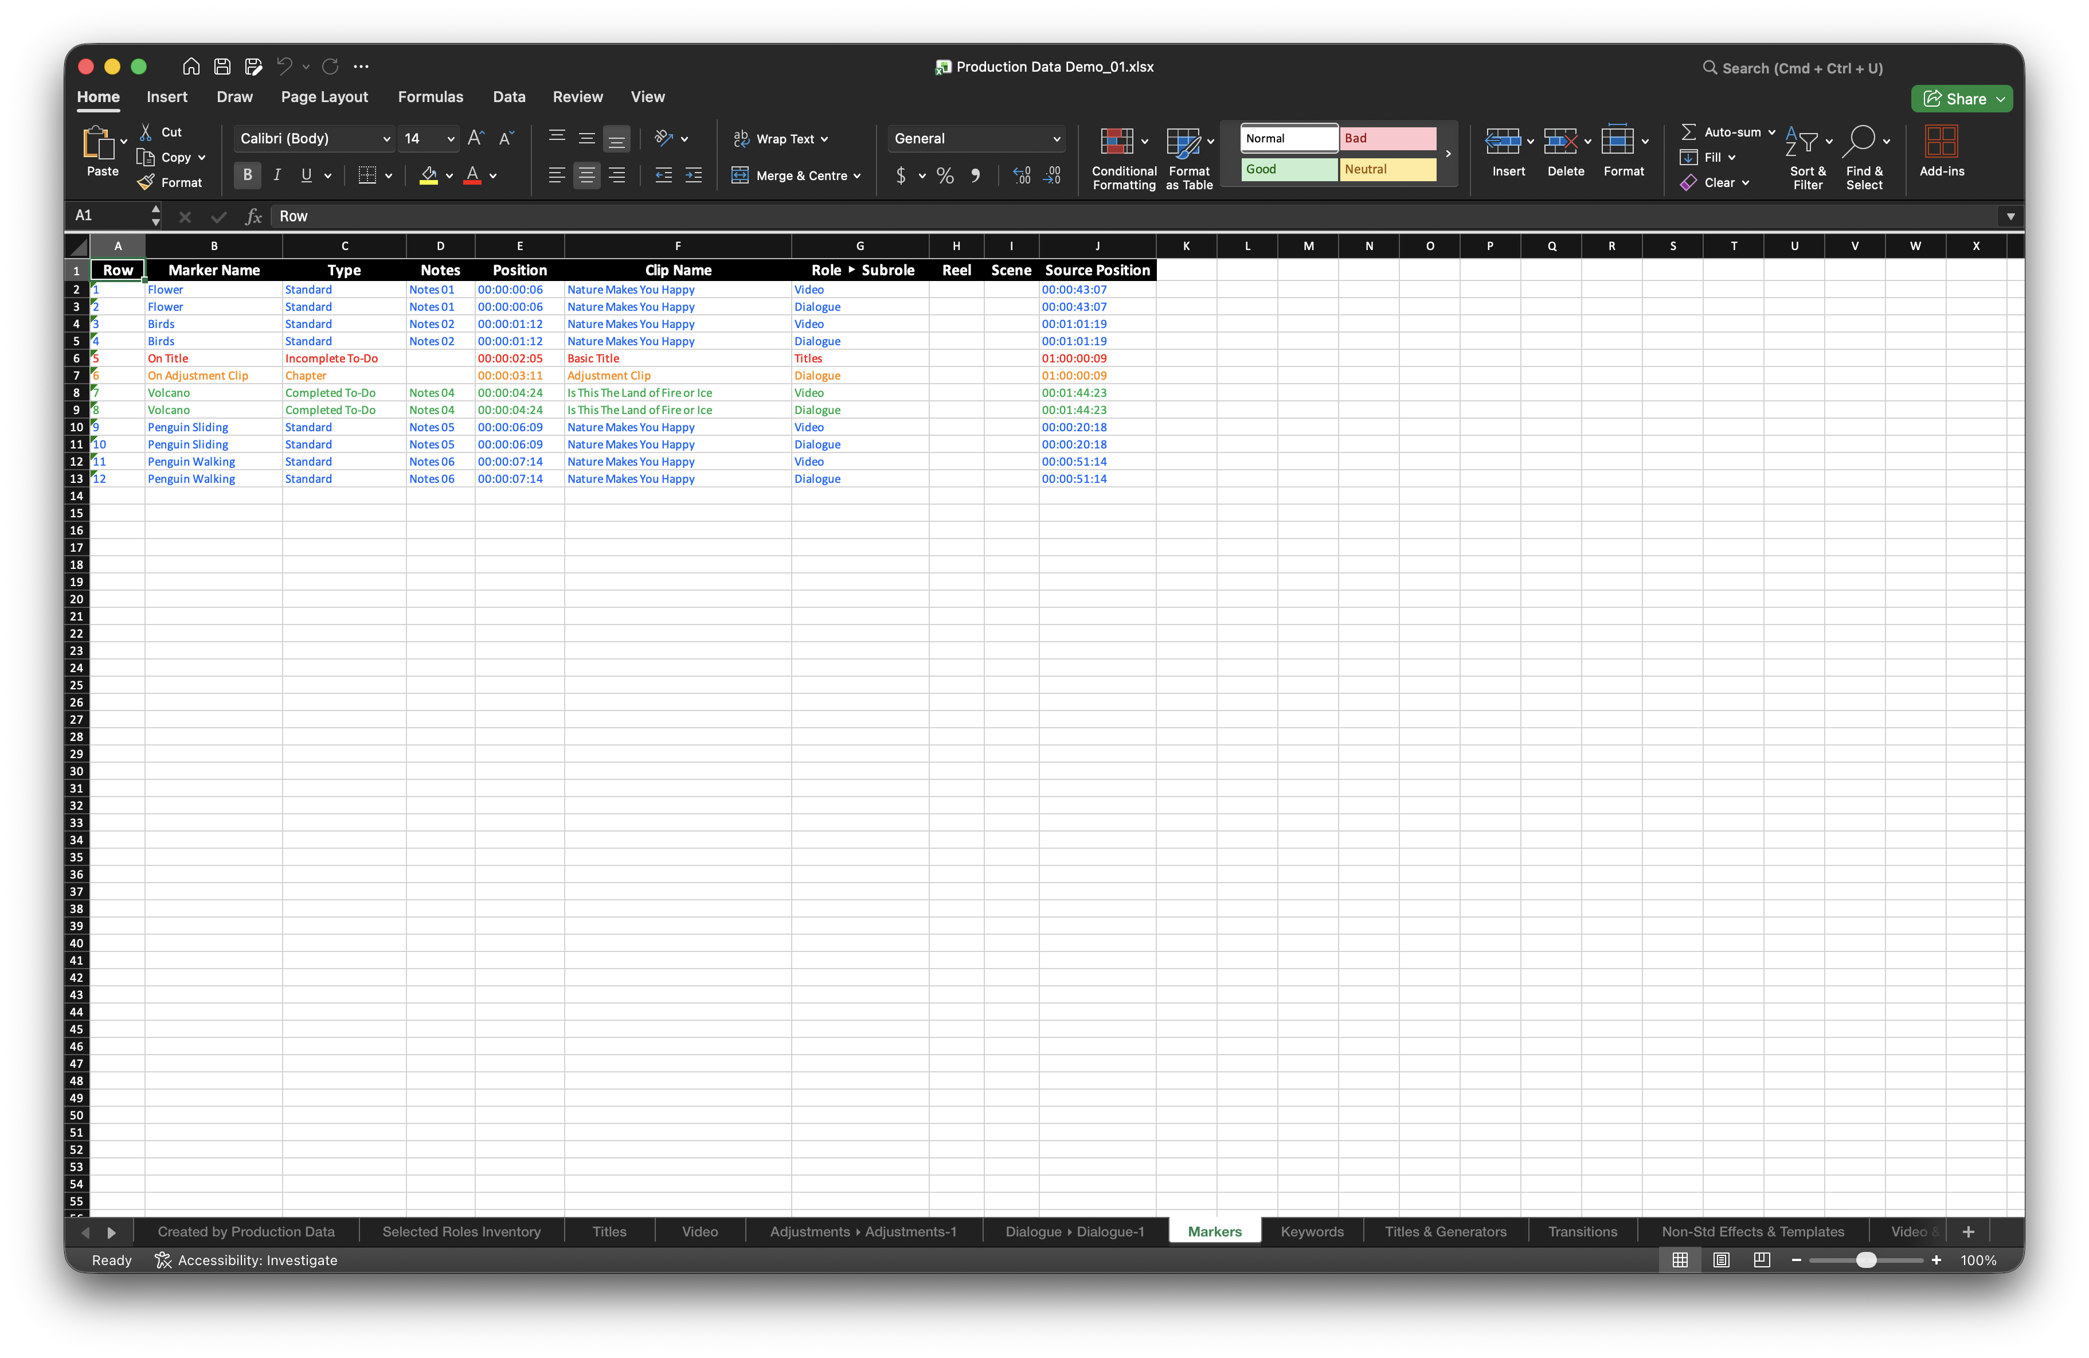Click the Cut scissors icon

pos(146,132)
